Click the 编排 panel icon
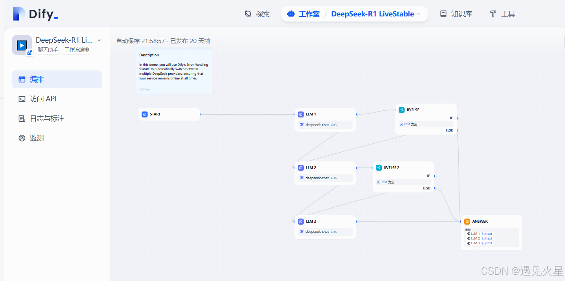The width and height of the screenshot is (565, 281). pos(22,79)
